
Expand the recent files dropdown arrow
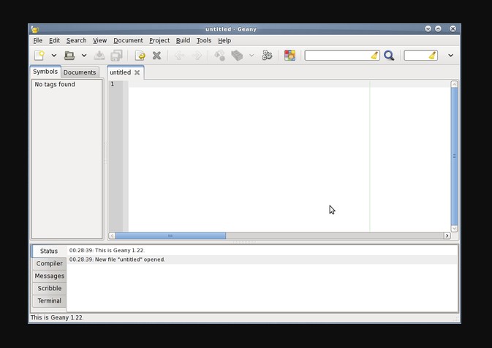point(84,56)
